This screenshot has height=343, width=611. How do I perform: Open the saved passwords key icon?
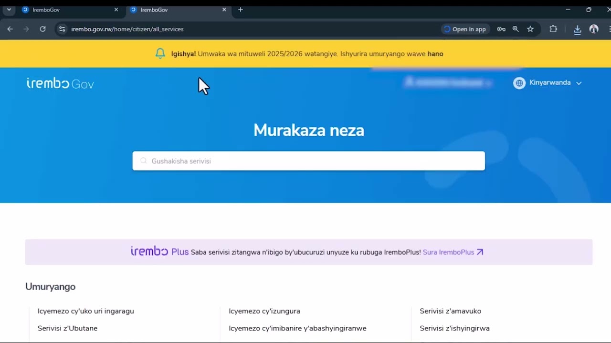point(501,29)
